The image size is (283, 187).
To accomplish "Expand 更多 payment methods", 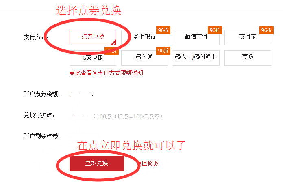I will tap(248, 58).
